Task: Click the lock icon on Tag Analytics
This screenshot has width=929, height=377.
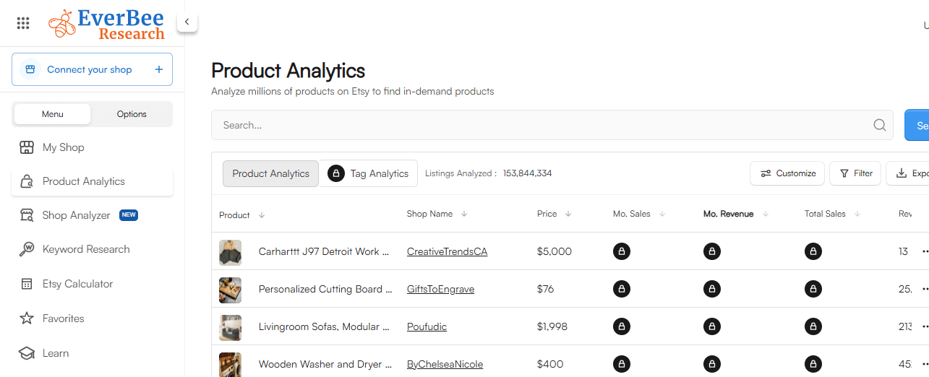Action: [336, 173]
